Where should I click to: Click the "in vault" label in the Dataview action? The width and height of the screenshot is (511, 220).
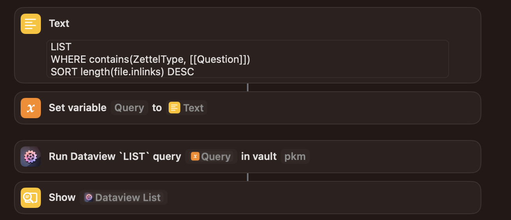pos(259,156)
